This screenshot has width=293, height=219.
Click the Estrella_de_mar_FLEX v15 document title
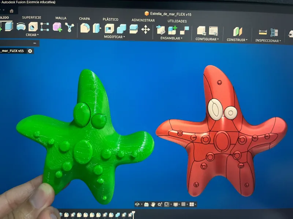tap(171, 14)
